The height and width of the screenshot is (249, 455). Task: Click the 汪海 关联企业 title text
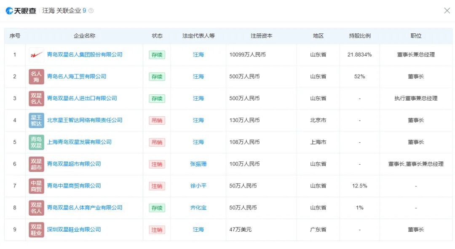[x=62, y=11]
